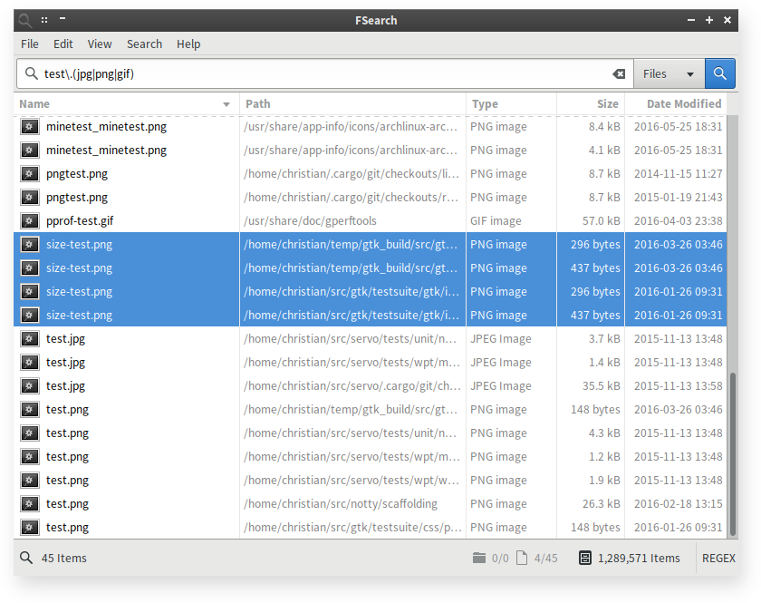Screen dimensions: 761x603
Task: Click the "45 Items" result count text
Action: (64, 559)
